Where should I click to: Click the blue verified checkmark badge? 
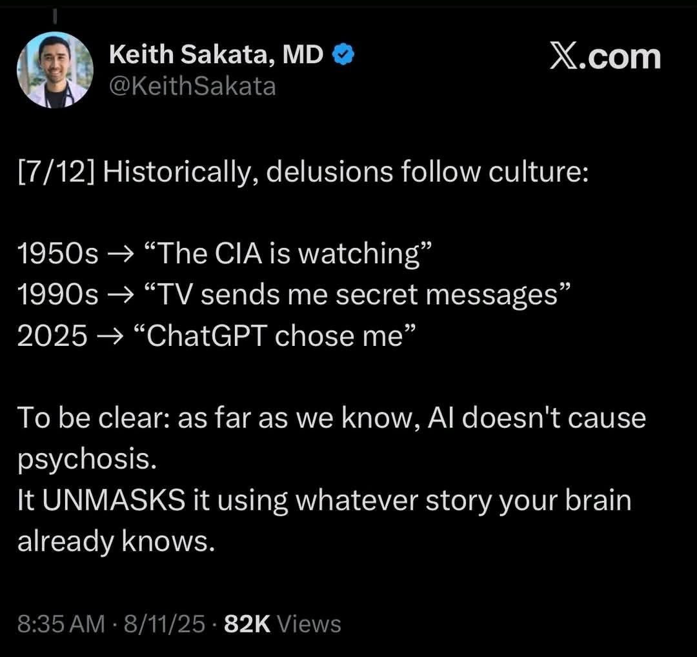(343, 57)
